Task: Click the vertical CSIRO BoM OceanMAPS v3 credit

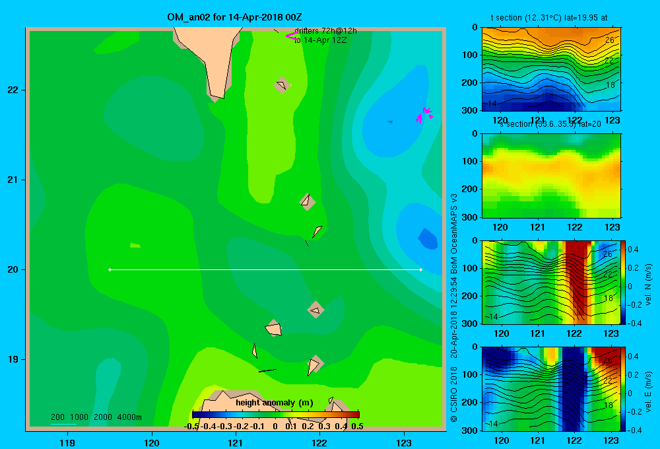Action: coord(454,308)
